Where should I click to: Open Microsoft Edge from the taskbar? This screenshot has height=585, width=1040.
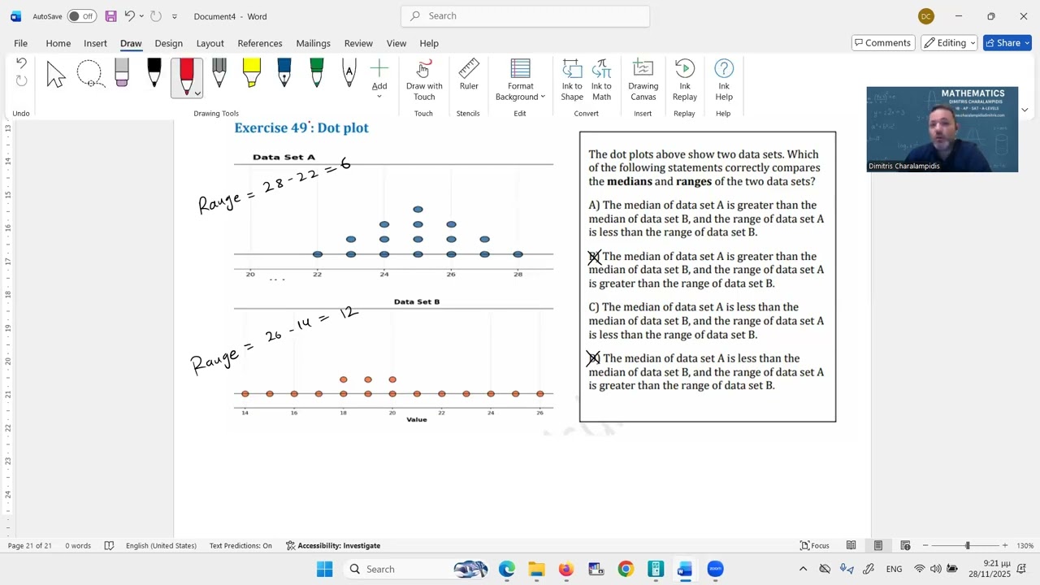tap(506, 569)
